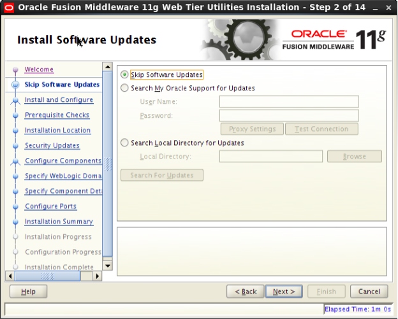Click horizontal scrollbar thumb under step list
Viewport: 398px width, 319px height.
coord(48,276)
